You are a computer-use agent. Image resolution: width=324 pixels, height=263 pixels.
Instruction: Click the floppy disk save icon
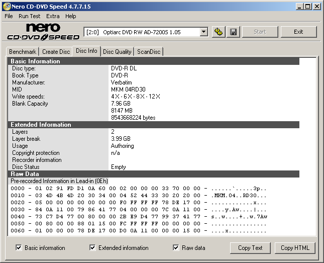[x=233, y=32]
